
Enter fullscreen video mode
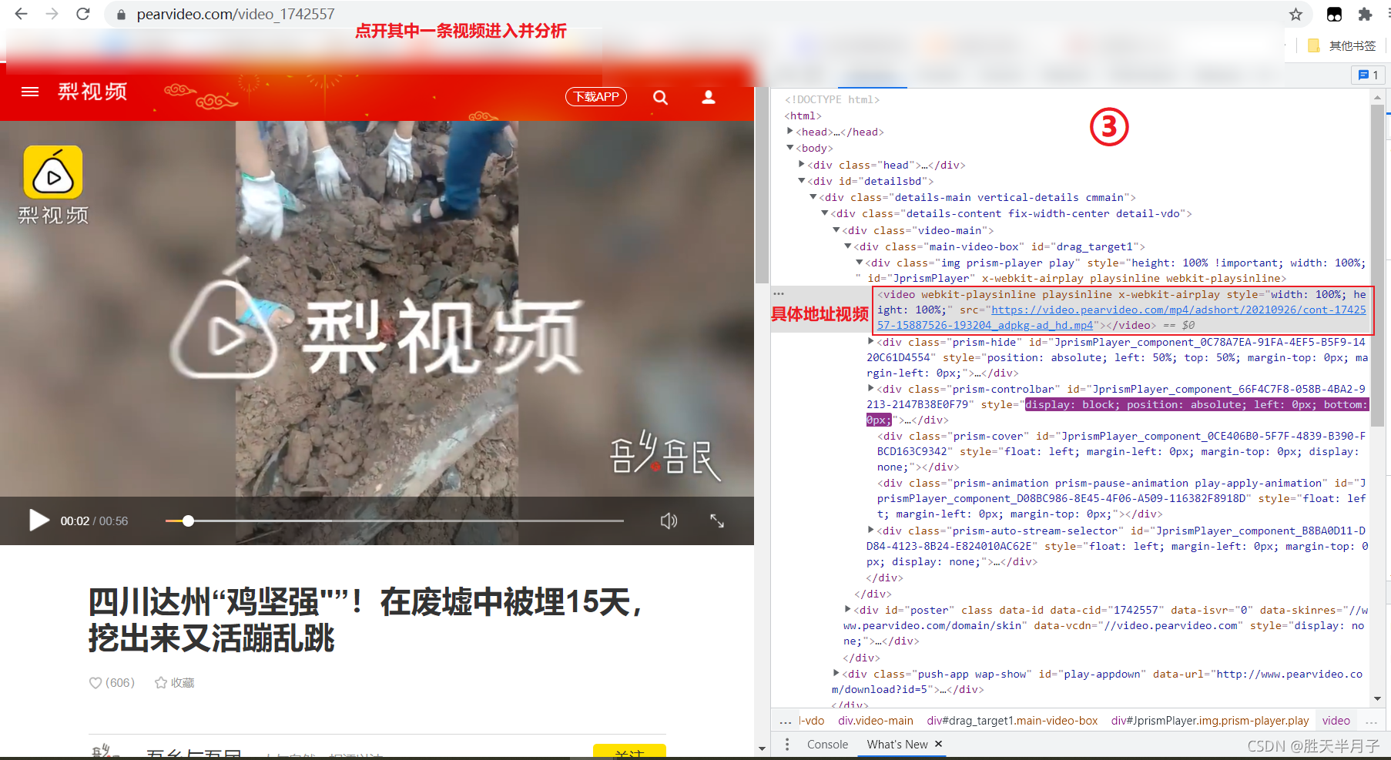[x=717, y=521]
